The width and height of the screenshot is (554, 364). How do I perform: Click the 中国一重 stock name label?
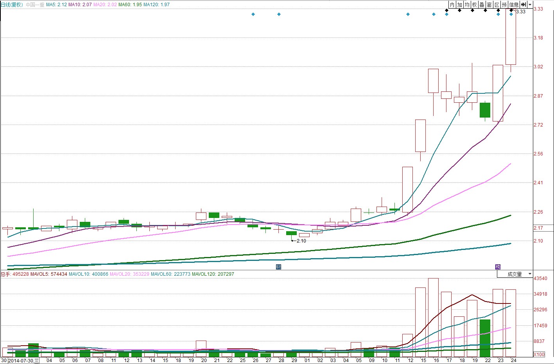tap(35, 5)
